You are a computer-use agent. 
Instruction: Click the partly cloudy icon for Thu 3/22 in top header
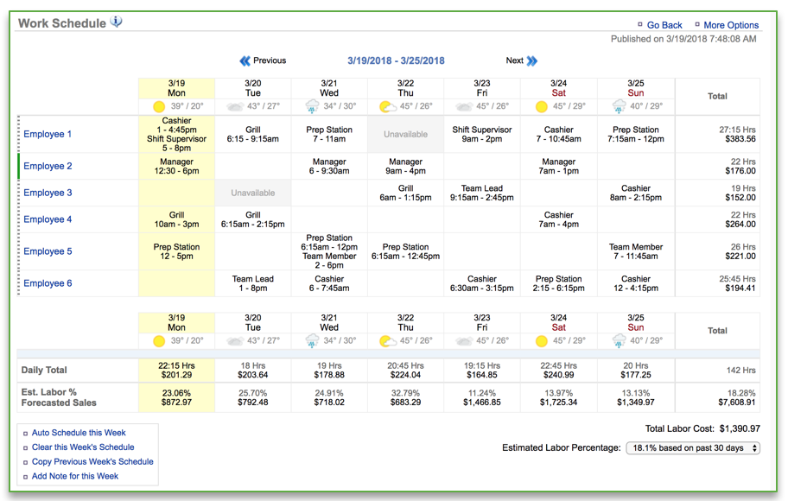pos(387,106)
